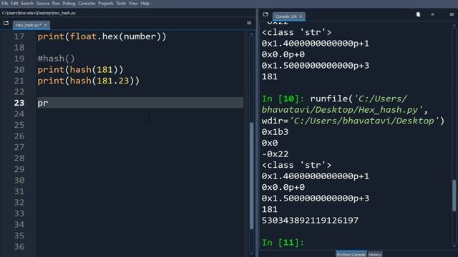Open the View menu
This screenshot has width=458, height=257.
pyautogui.click(x=133, y=3)
